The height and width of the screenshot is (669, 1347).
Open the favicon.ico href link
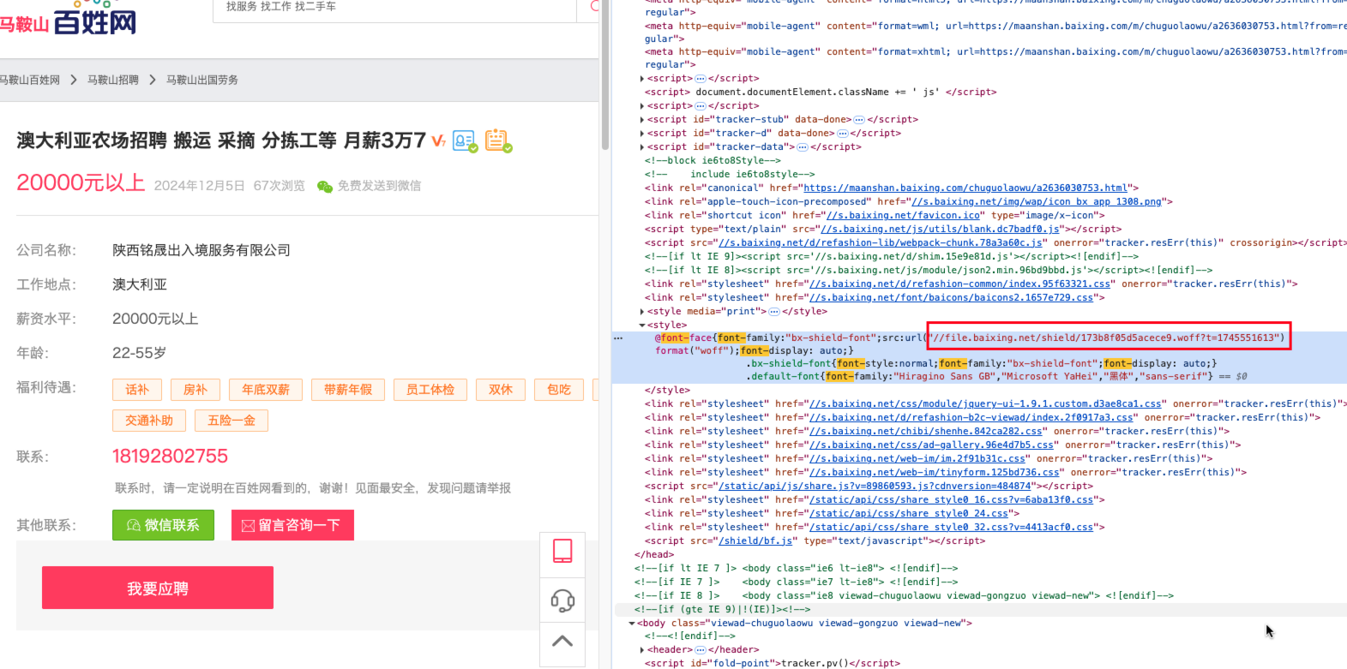tap(903, 216)
